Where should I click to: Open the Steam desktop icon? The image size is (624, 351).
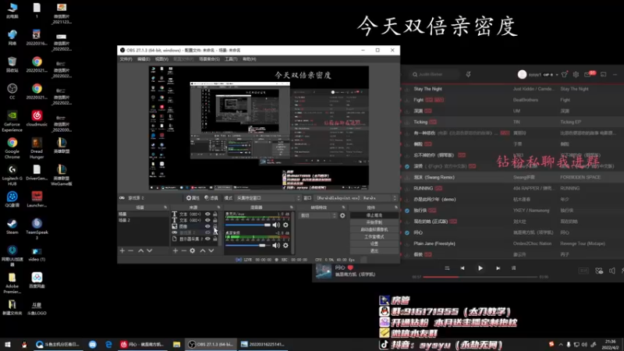coord(12,226)
